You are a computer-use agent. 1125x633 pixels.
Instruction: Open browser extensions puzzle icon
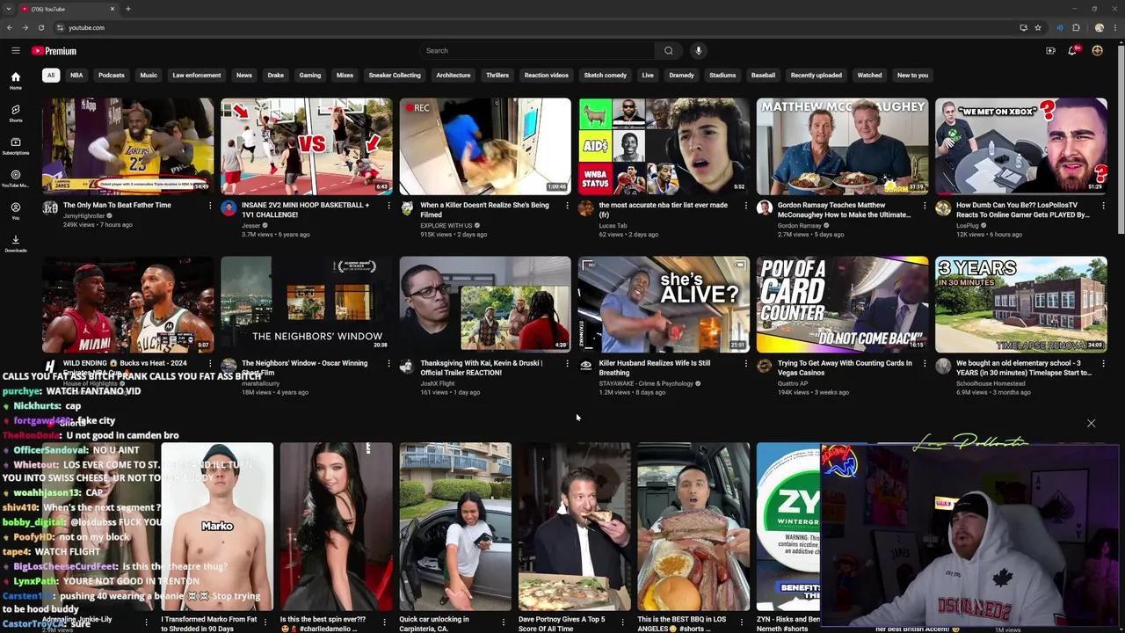1076,27
